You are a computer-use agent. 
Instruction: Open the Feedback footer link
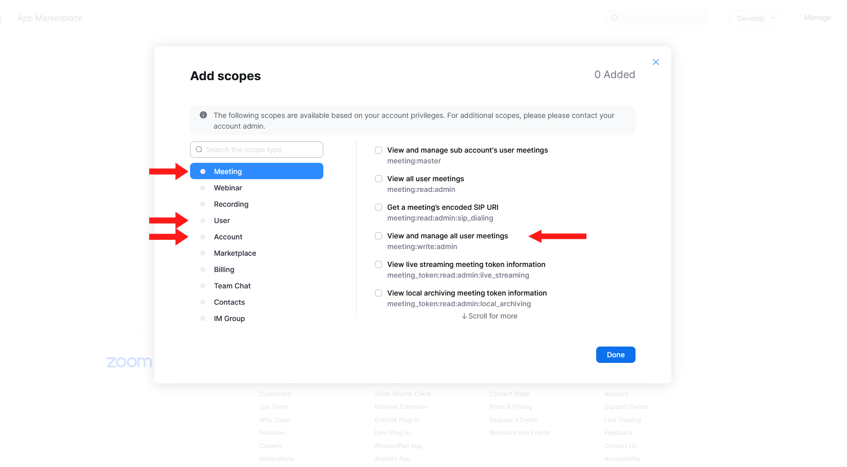point(618,433)
